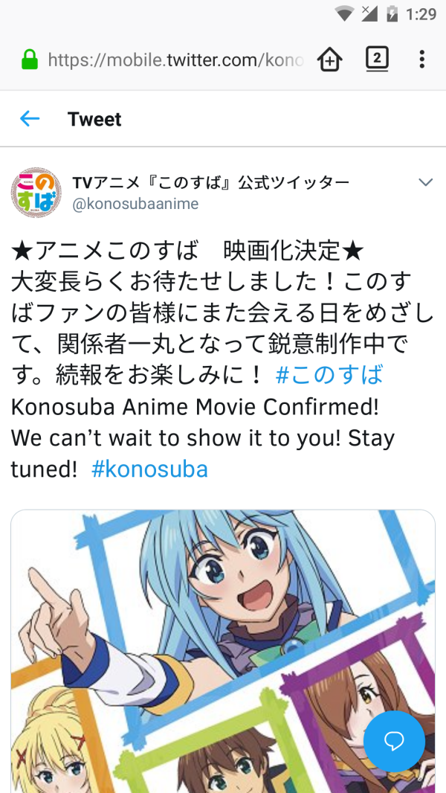Image resolution: width=446 pixels, height=793 pixels.
Task: Open the #konosuba hashtag link
Action: pyautogui.click(x=149, y=469)
